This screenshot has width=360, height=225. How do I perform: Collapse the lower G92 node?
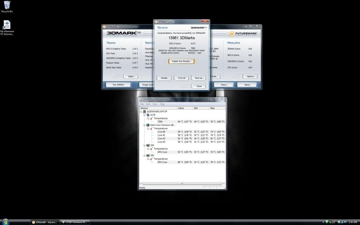point(144,155)
